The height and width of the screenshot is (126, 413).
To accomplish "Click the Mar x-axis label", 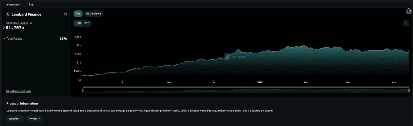I will [348, 82].
